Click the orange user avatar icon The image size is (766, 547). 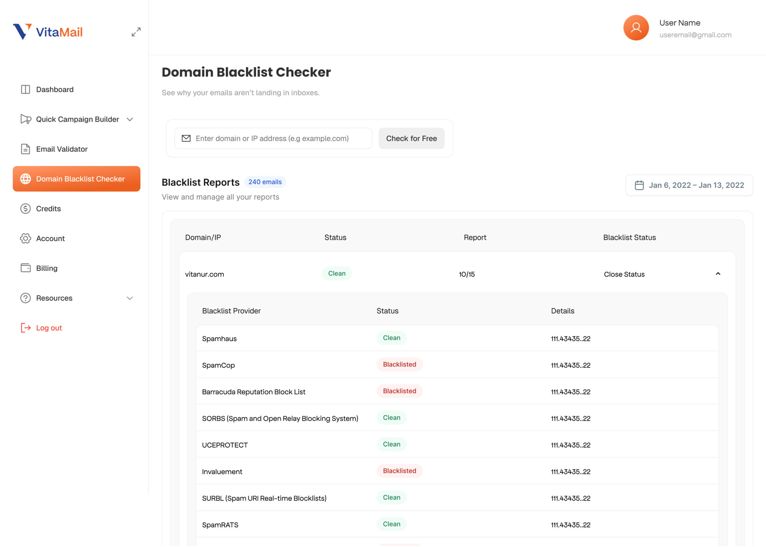pos(636,28)
